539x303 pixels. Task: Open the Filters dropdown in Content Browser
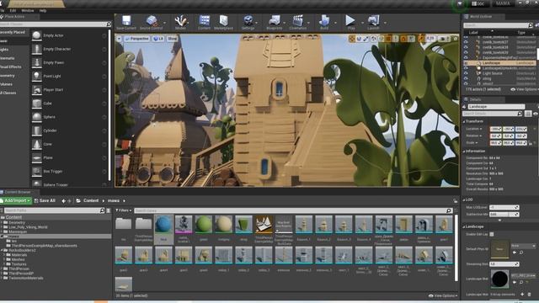(x=123, y=210)
